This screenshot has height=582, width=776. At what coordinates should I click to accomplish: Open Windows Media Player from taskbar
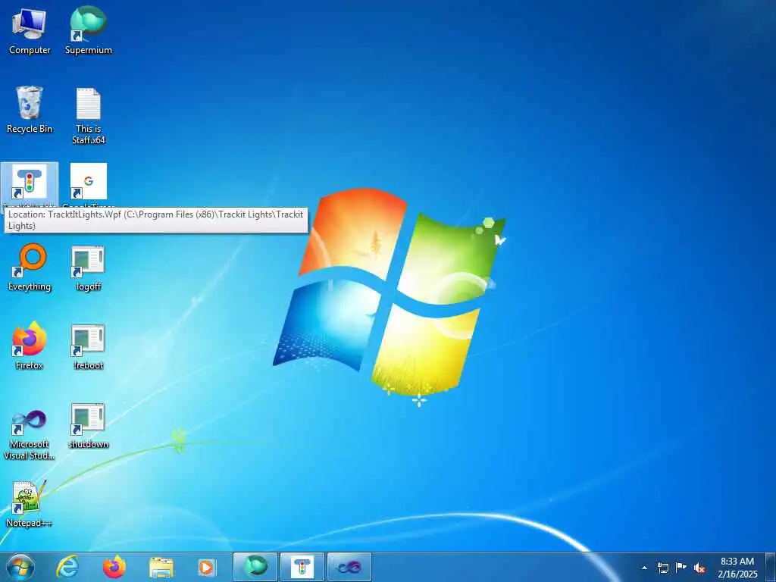tap(206, 568)
